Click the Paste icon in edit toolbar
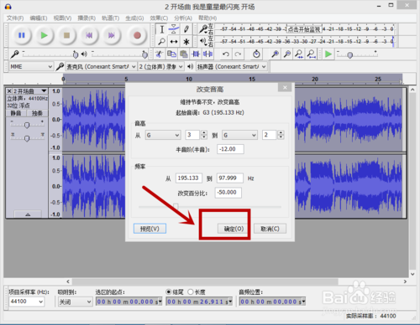 [184, 54]
